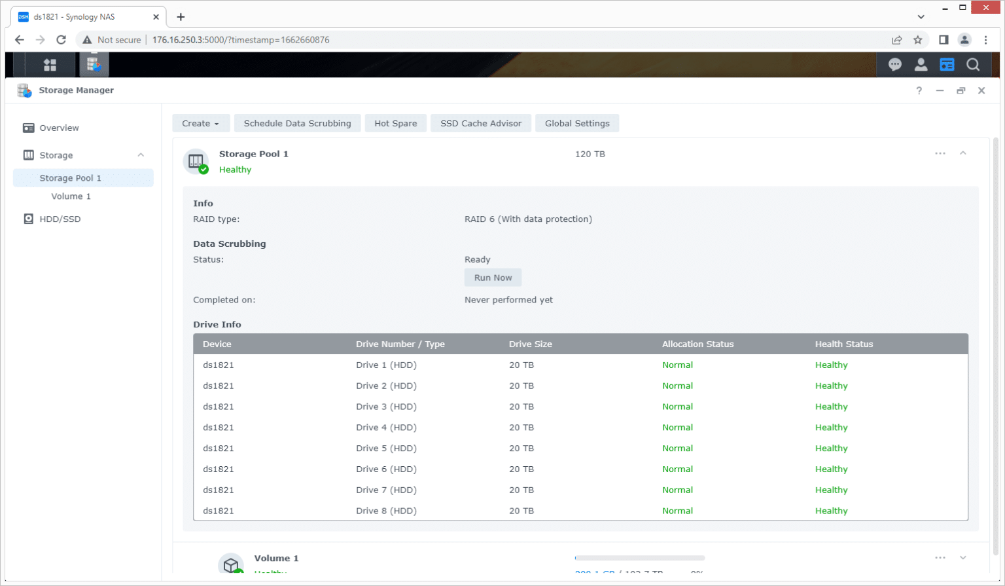1005x586 pixels.
Task: Click the Storage Pool 1 status icon
Action: (196, 161)
